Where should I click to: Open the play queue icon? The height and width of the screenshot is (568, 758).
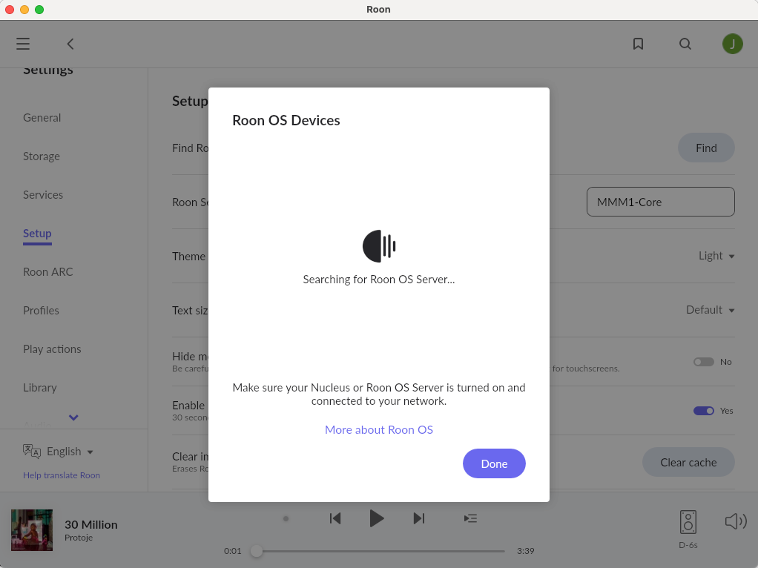pyautogui.click(x=470, y=518)
